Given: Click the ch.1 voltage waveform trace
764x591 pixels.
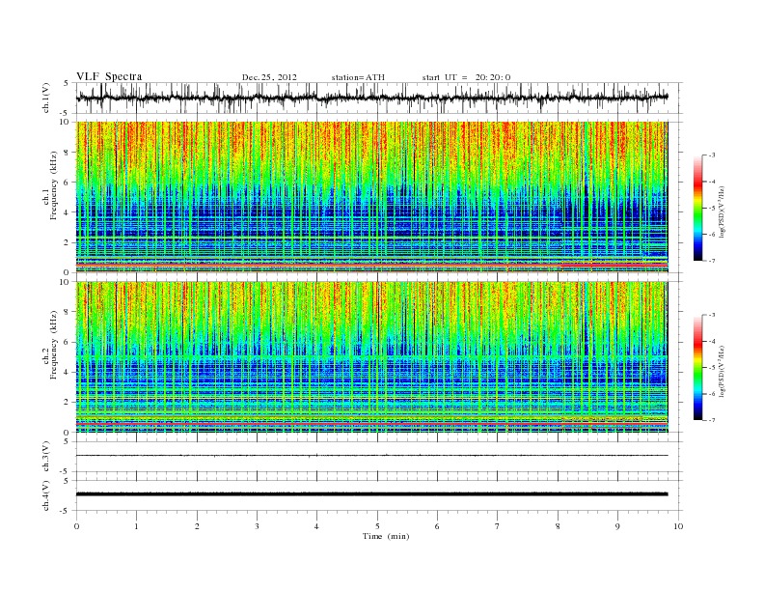Looking at the screenshot, I should [x=371, y=98].
